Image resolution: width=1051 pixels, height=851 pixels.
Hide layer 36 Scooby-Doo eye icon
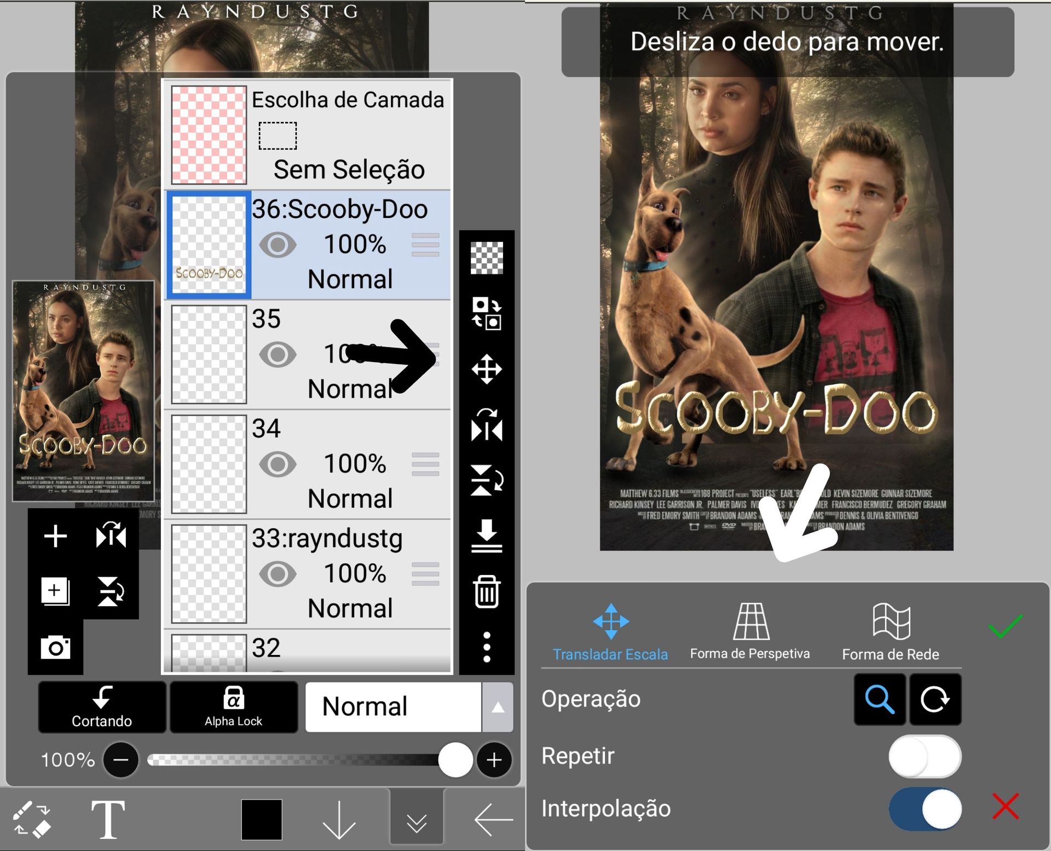click(x=278, y=245)
